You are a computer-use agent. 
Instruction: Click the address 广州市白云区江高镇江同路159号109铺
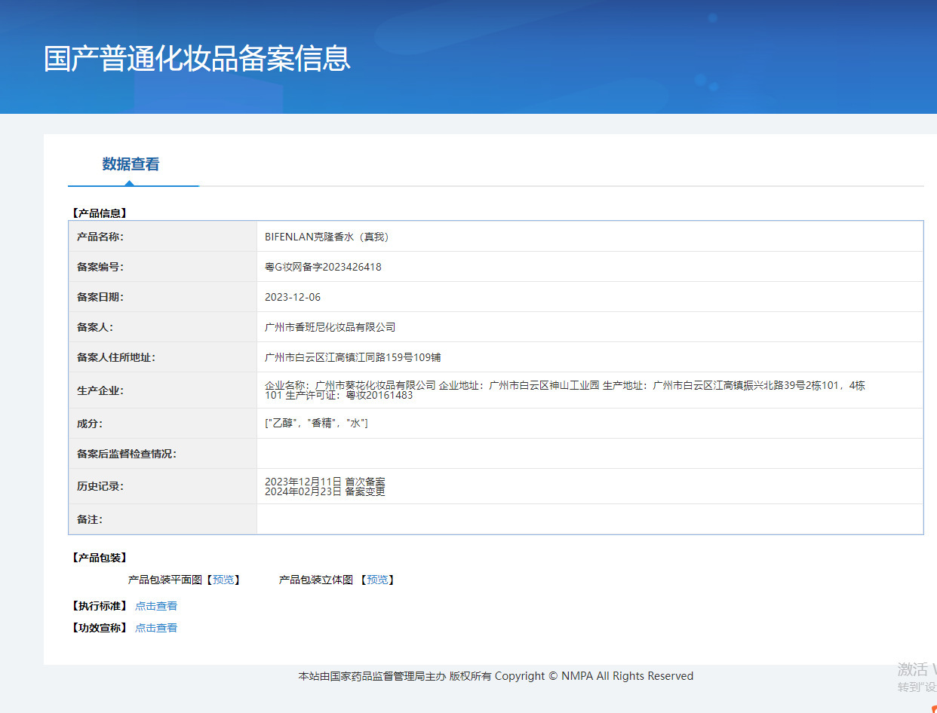(353, 357)
